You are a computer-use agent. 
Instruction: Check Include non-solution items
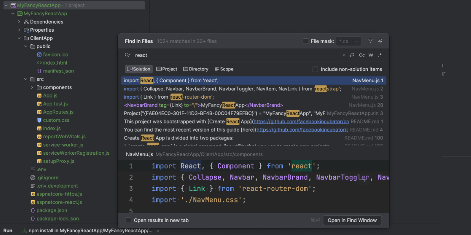(315, 69)
